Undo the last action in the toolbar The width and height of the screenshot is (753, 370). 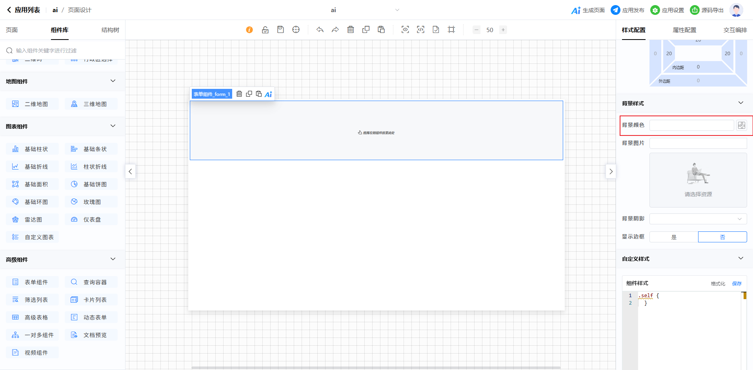click(320, 30)
